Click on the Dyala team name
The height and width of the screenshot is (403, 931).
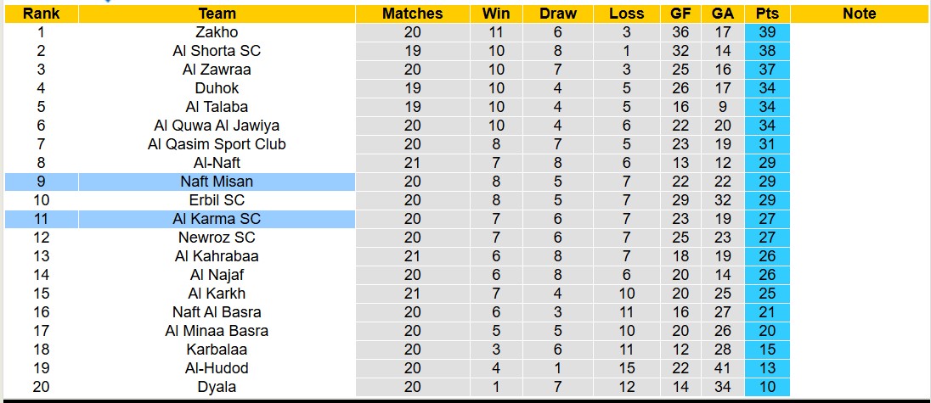[217, 387]
